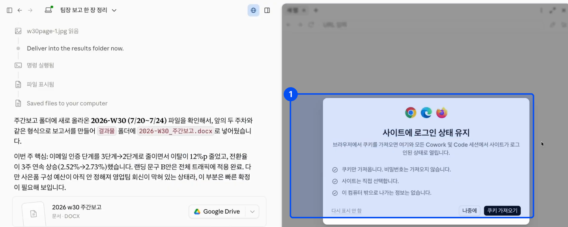
Task: Toggle the left sidebar panel icon
Action: (9, 10)
